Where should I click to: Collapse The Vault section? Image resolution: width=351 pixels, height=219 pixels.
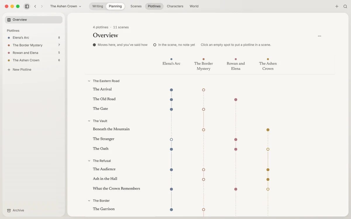(x=89, y=121)
